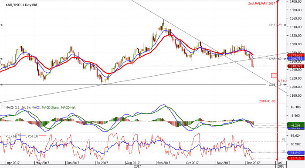
Task: Select the small pink rectangle marker
Action: click(274, 76)
